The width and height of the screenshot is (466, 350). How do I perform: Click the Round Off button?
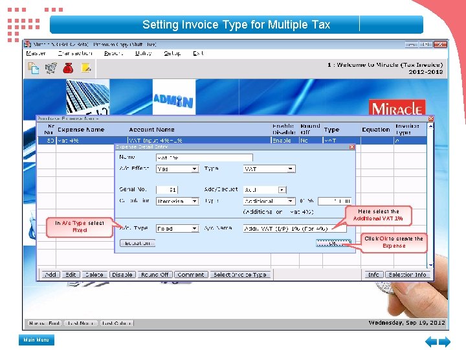(x=155, y=274)
